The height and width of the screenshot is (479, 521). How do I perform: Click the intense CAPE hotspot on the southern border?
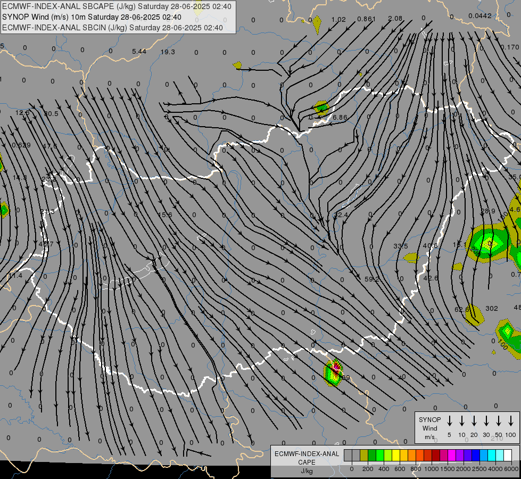[334, 373]
